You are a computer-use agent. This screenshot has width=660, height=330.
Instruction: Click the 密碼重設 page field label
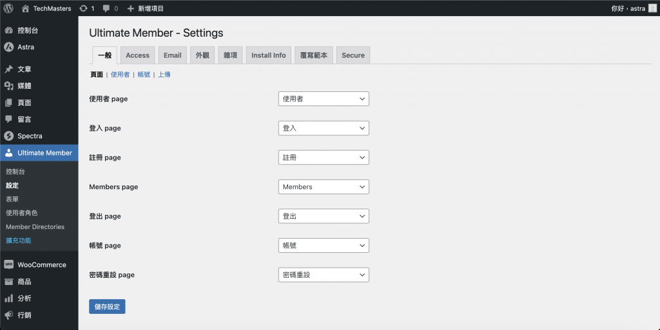[x=112, y=275]
